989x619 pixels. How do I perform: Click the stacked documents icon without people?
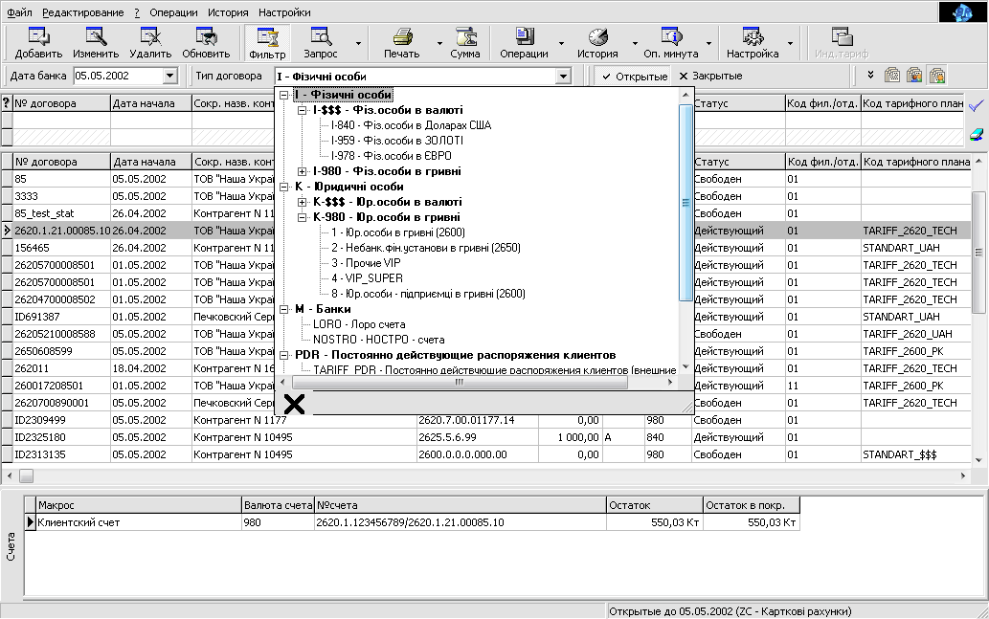pyautogui.click(x=892, y=76)
